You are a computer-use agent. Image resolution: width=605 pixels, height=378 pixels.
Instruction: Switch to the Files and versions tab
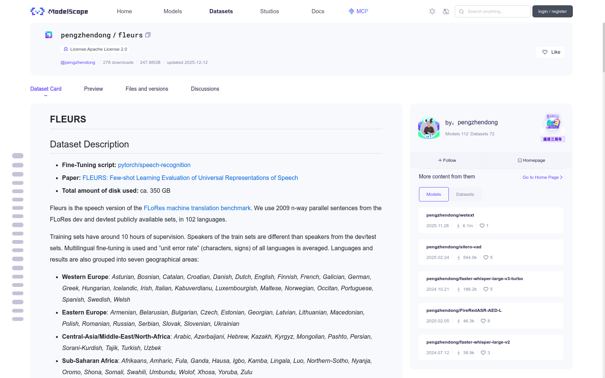pos(147,89)
